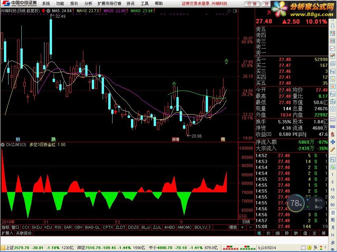Open the X10 scale selector
Image resolution: width=337 pixels, height=252 pixels.
tap(243, 217)
